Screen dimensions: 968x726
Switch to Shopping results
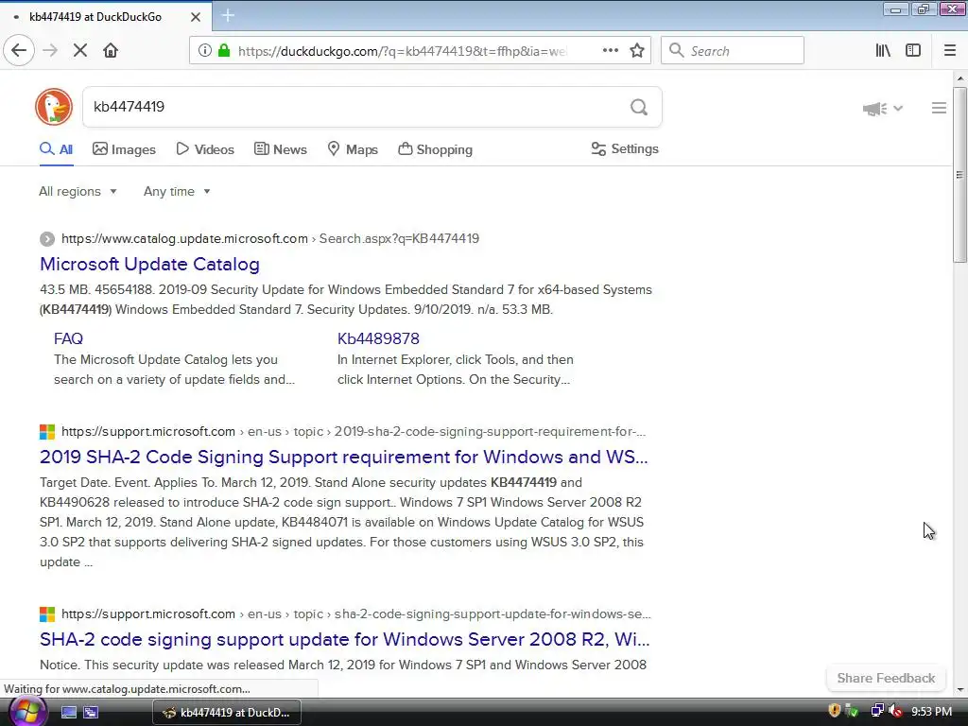(x=435, y=149)
